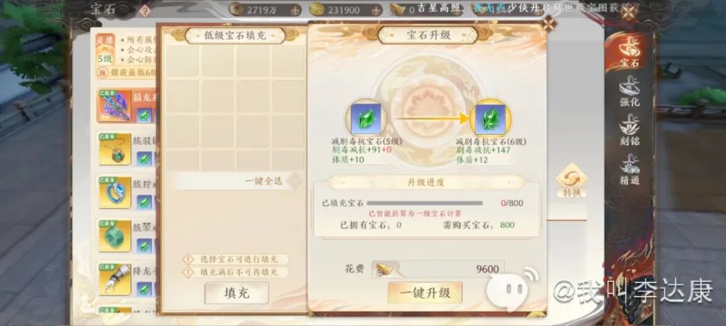
Task: Click the 一键升级 one-key upgrade button
Action: (425, 292)
